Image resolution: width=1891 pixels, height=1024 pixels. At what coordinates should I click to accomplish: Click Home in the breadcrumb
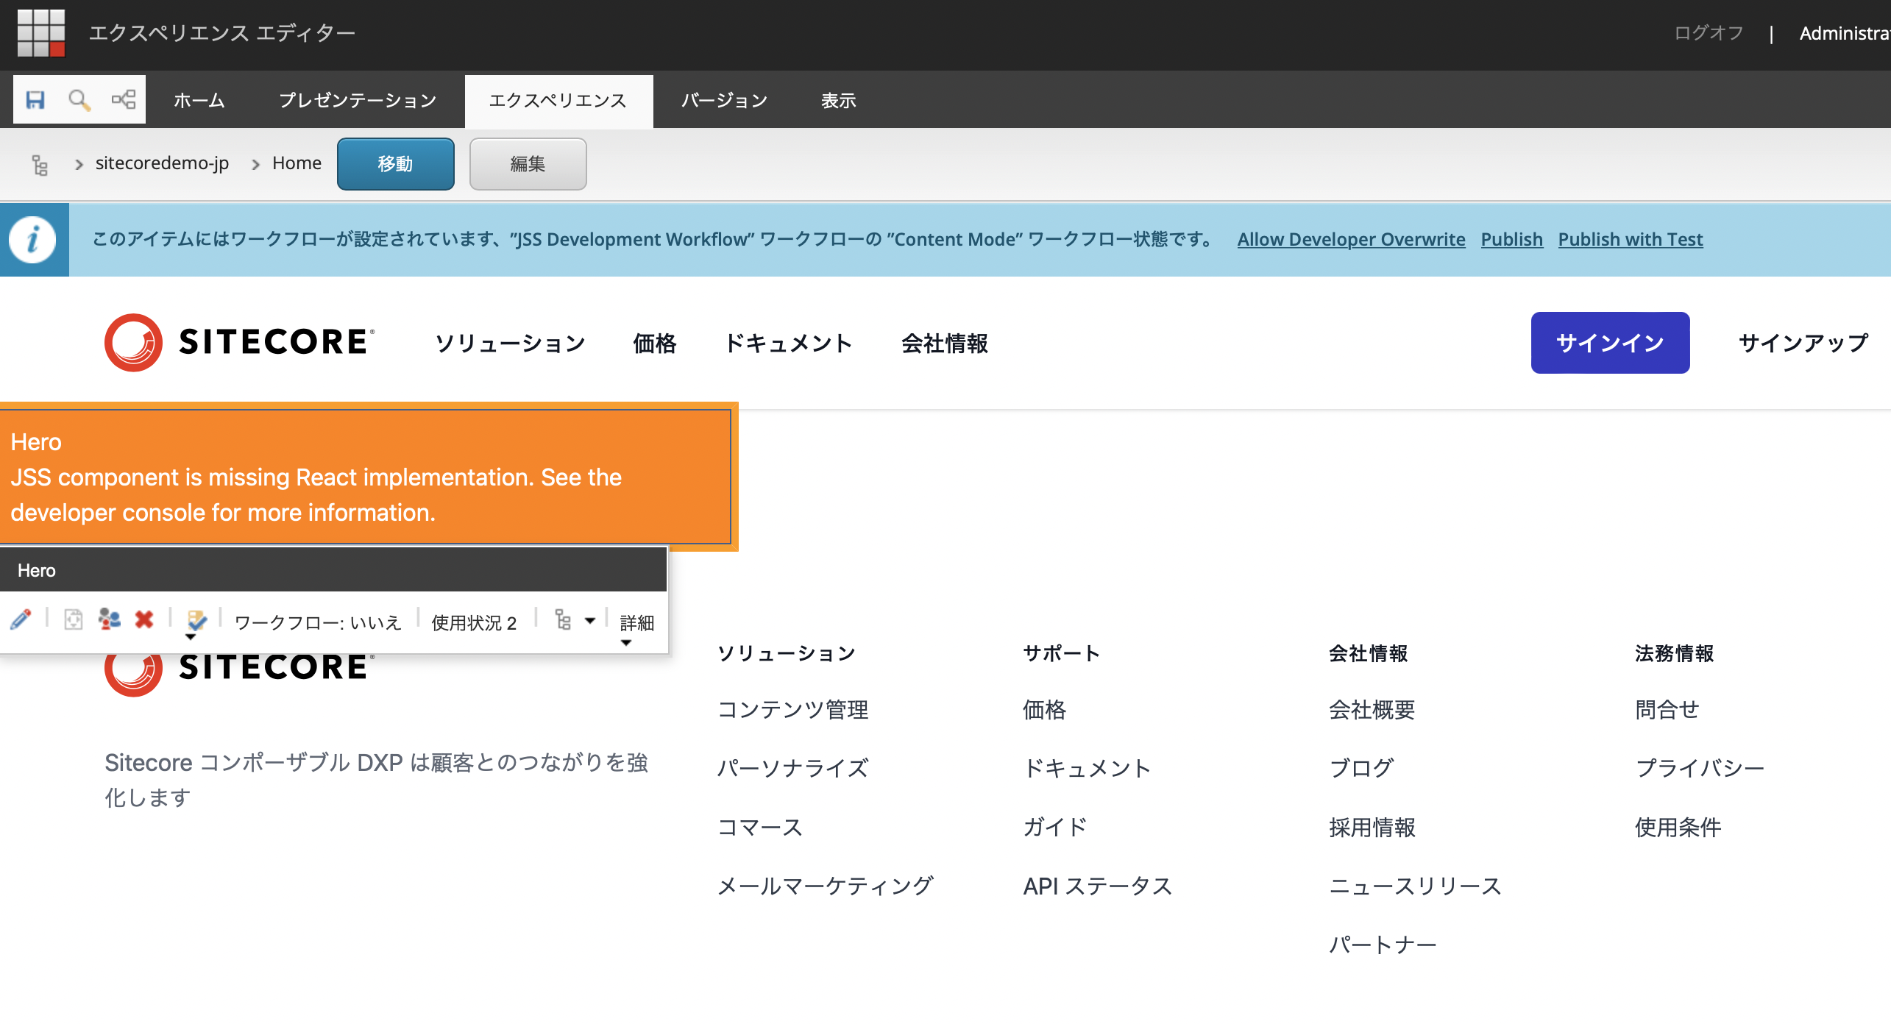coord(297,163)
